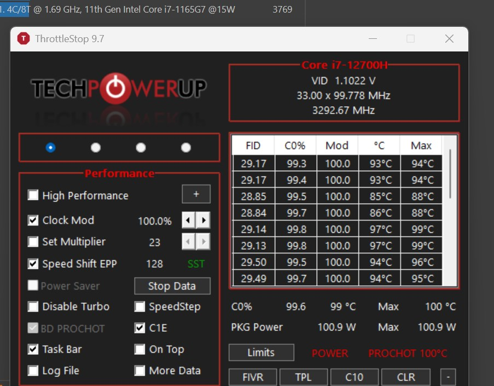Toggle the BD PROCHOT checkbox
The image size is (494, 386).
coord(33,328)
